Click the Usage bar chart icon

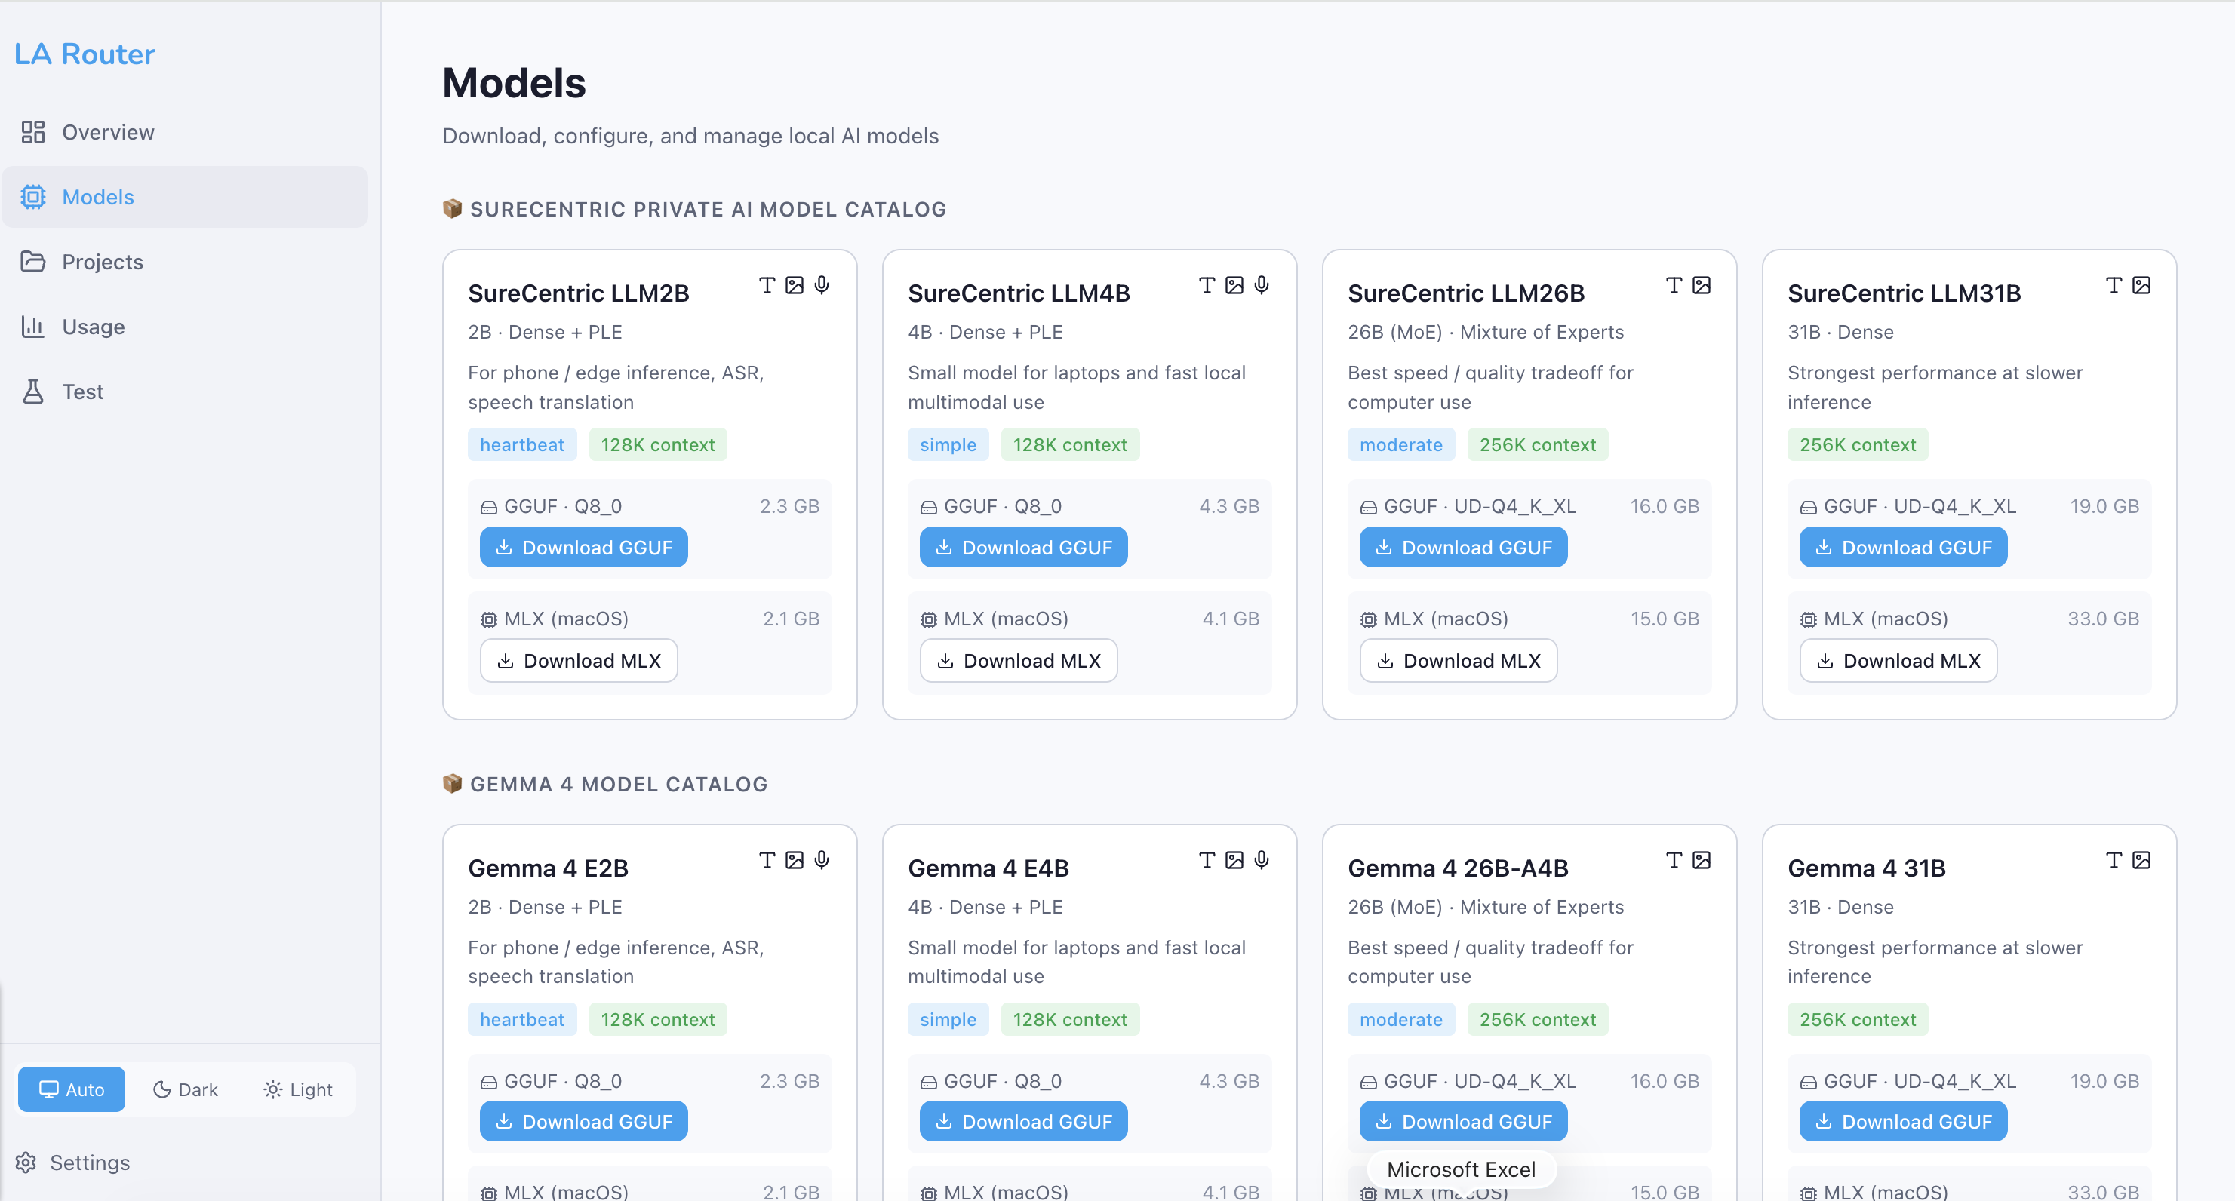click(x=33, y=327)
